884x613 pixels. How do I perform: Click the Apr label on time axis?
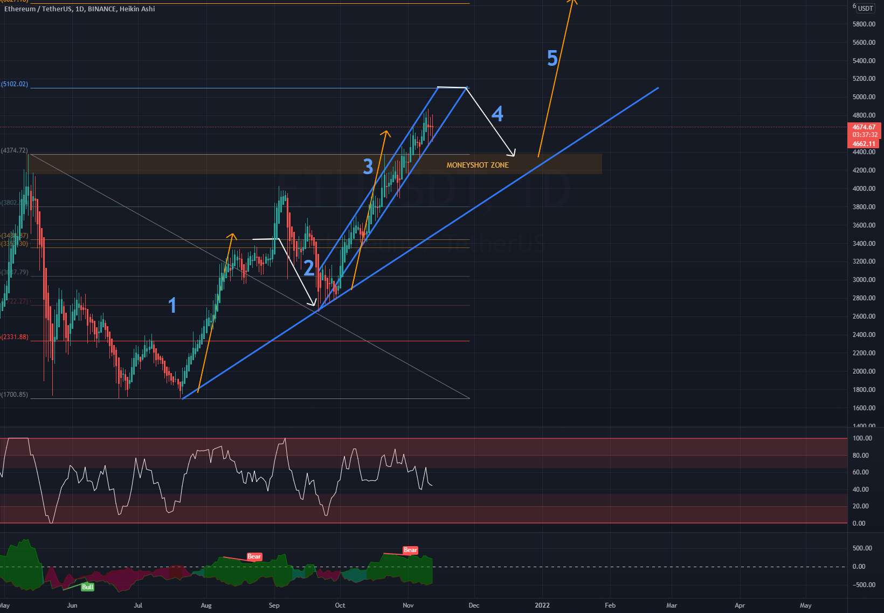pyautogui.click(x=740, y=605)
